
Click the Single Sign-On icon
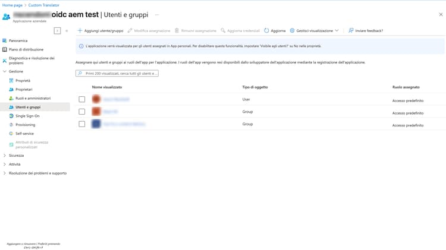[x=11, y=116]
